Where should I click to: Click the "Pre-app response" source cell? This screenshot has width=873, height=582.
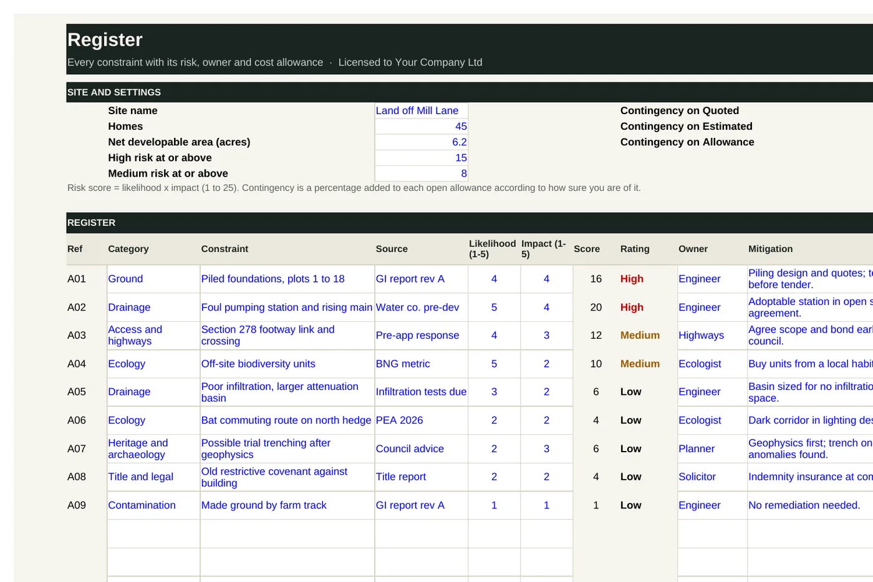[422, 336]
